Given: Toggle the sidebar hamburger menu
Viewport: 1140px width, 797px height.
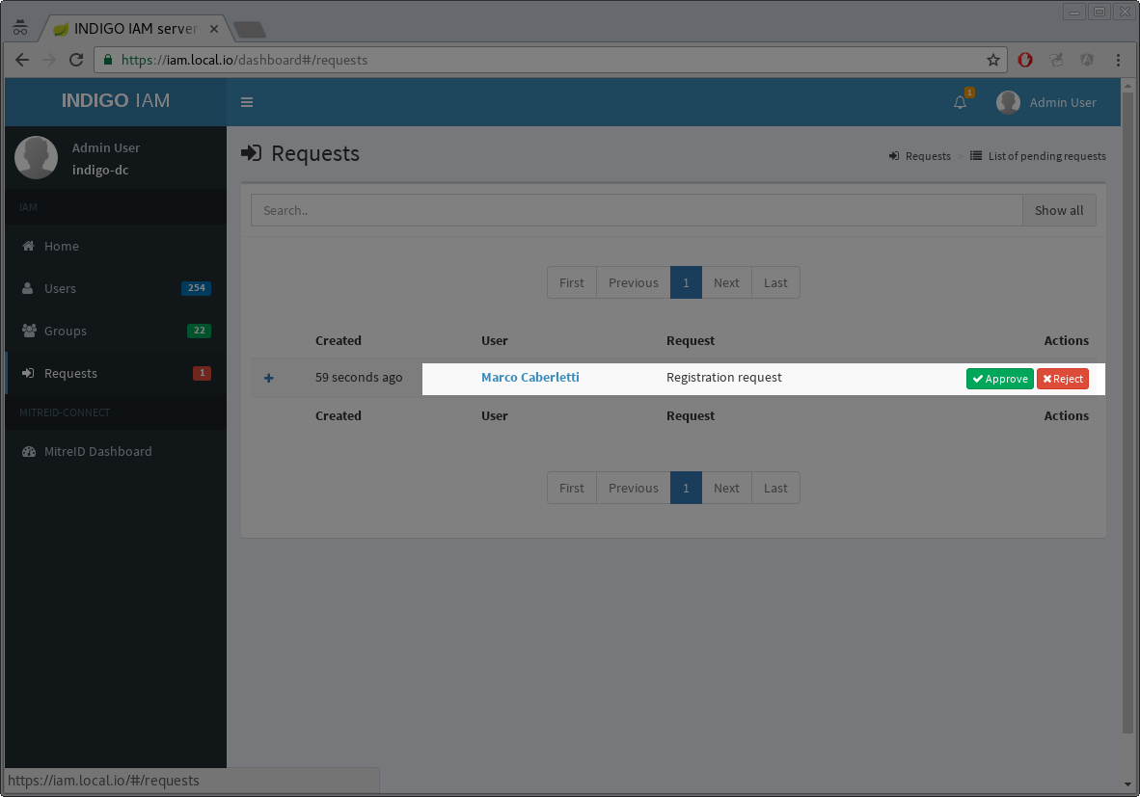Looking at the screenshot, I should (247, 102).
